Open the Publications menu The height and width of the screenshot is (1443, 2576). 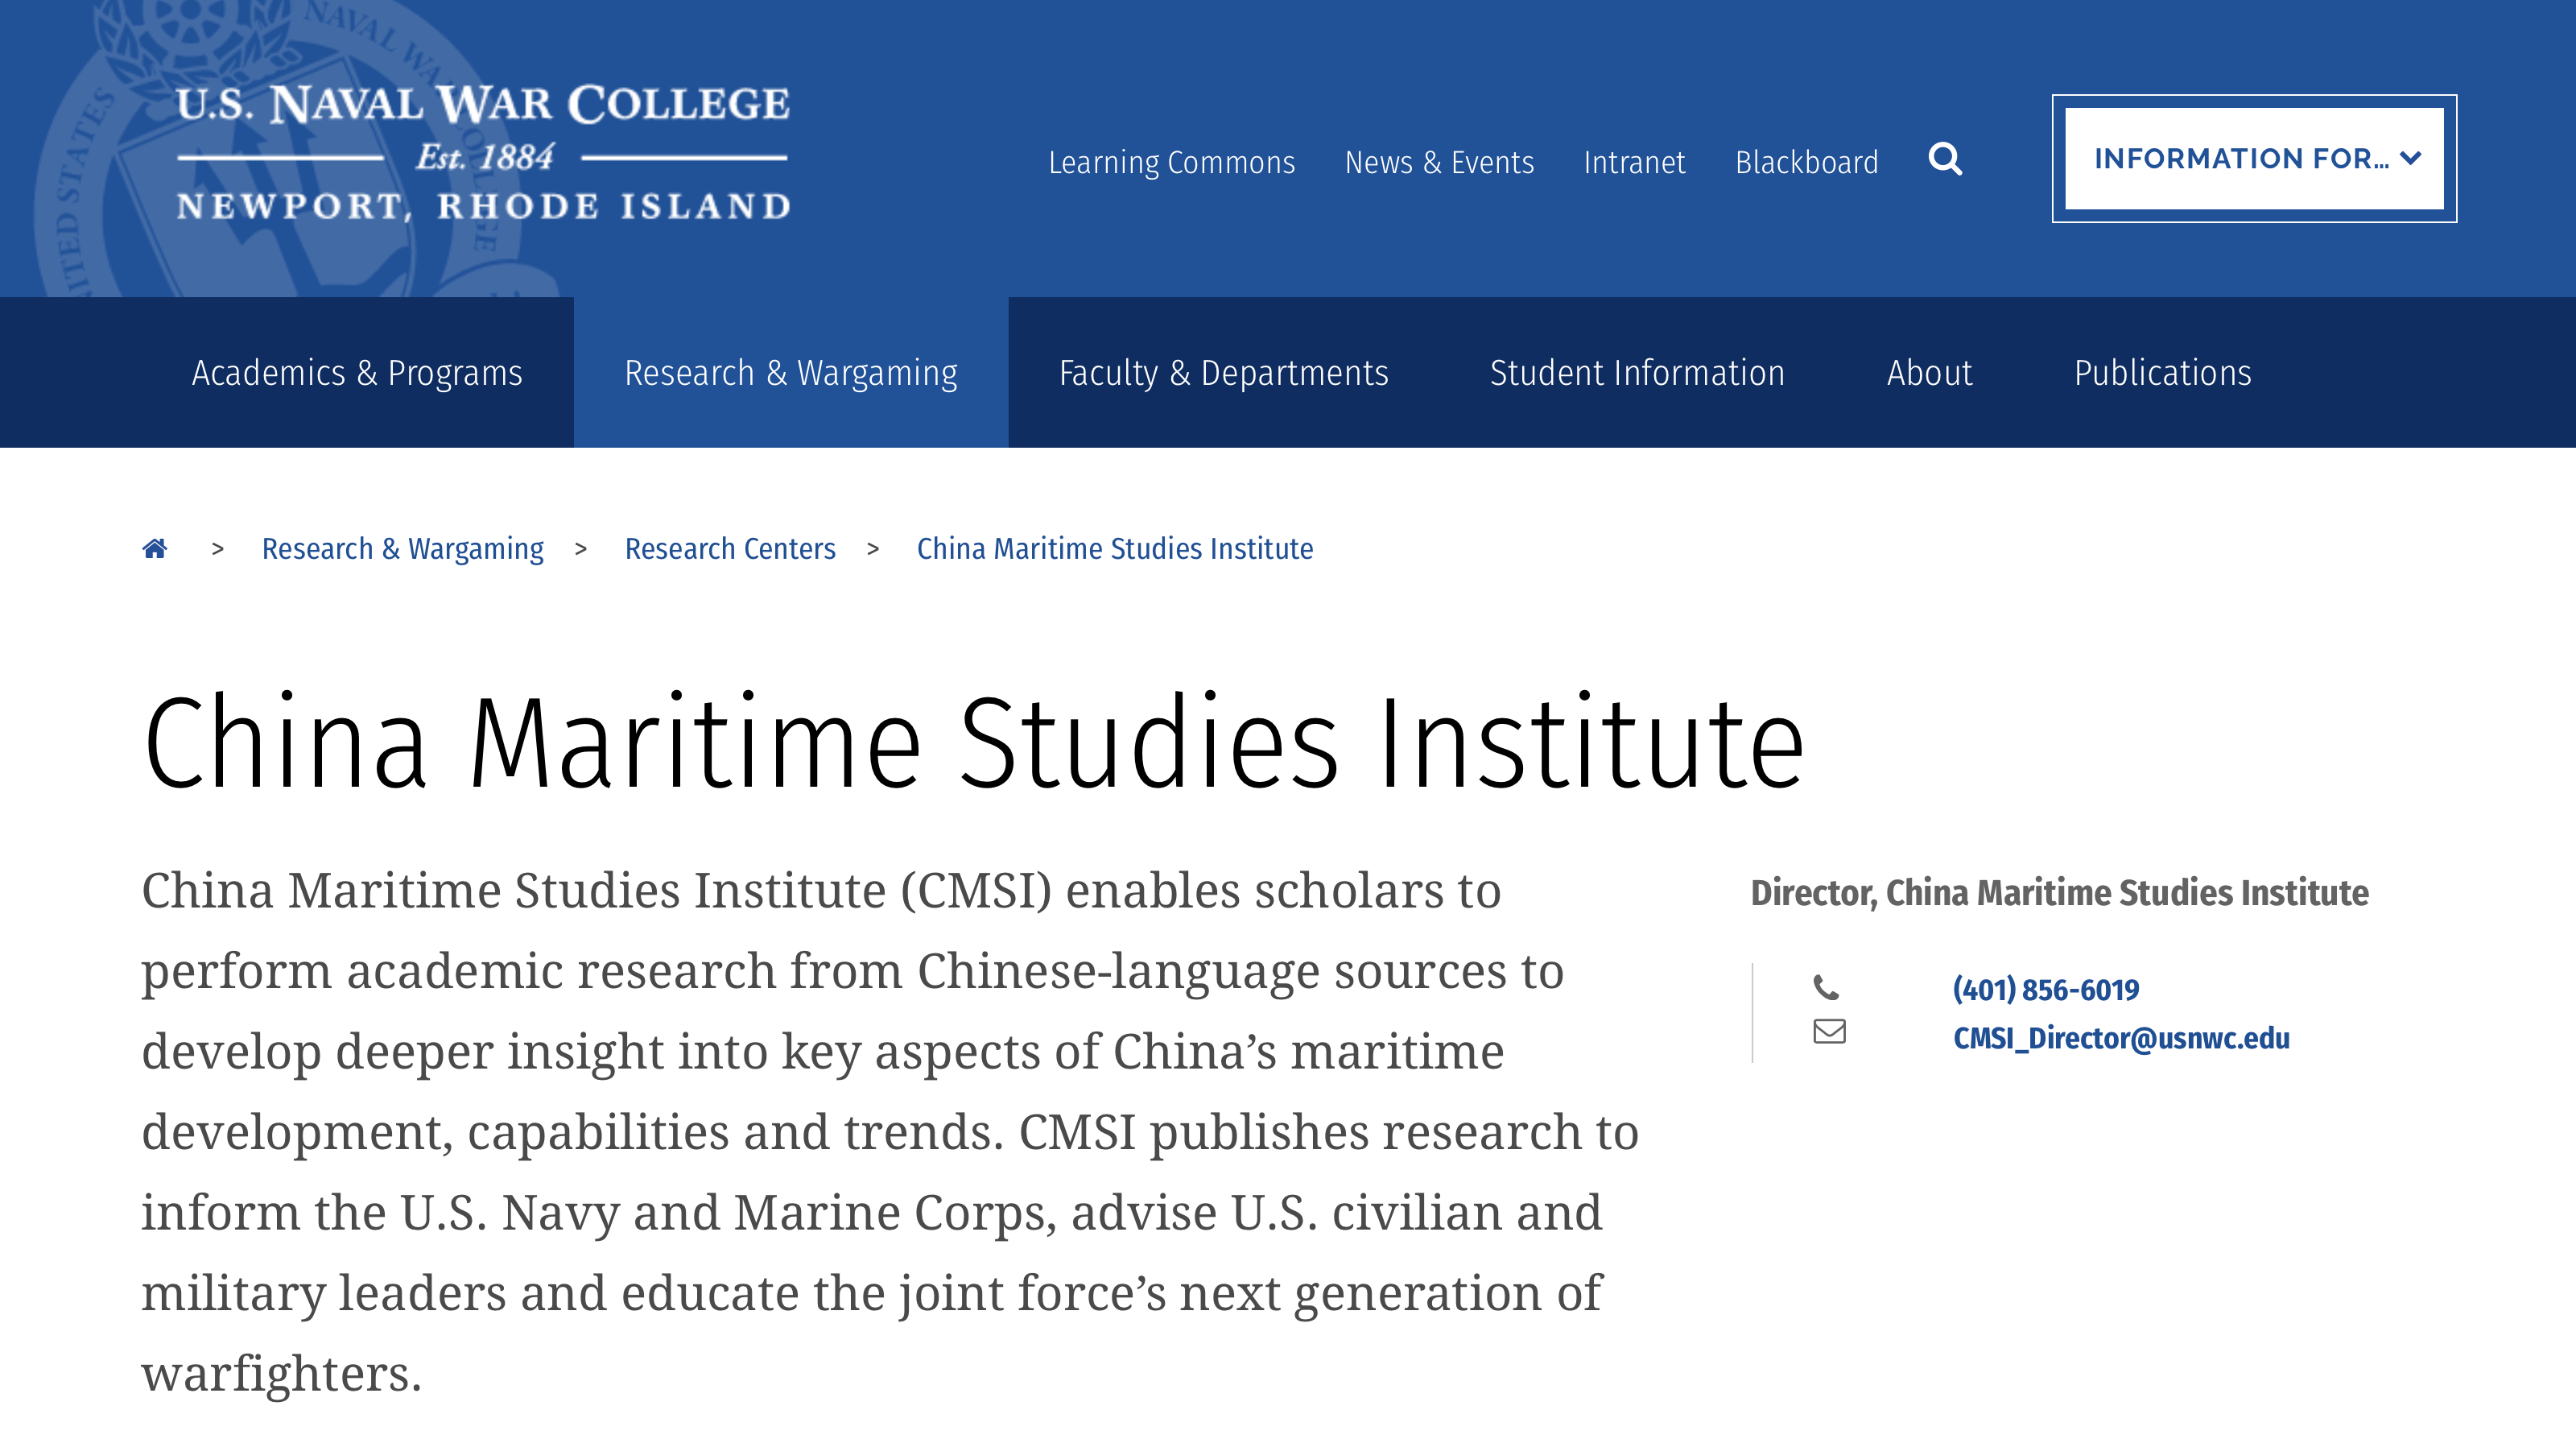coord(2162,372)
